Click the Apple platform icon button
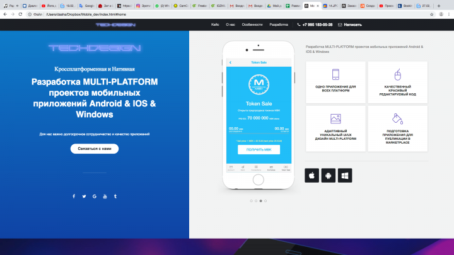The width and height of the screenshot is (454, 255). click(312, 176)
